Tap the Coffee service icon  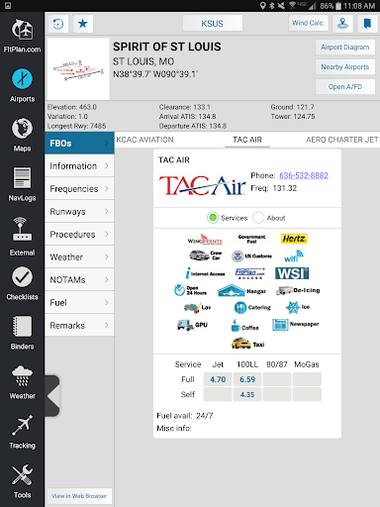(244, 326)
